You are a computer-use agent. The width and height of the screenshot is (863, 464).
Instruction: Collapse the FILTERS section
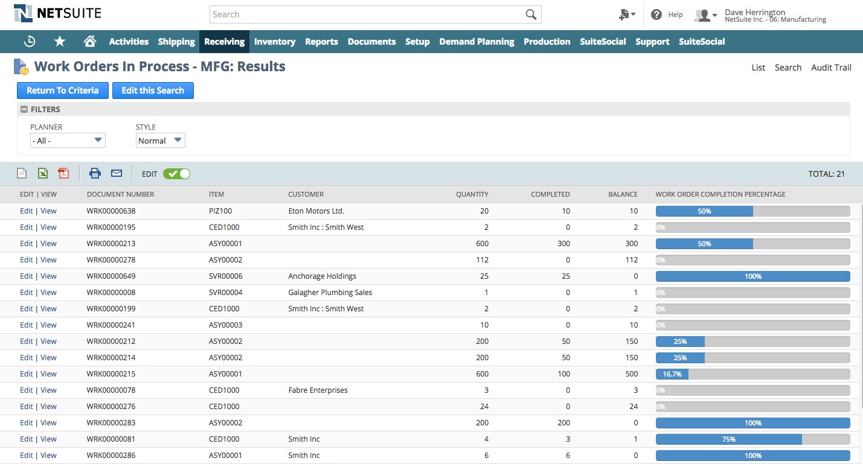point(24,110)
